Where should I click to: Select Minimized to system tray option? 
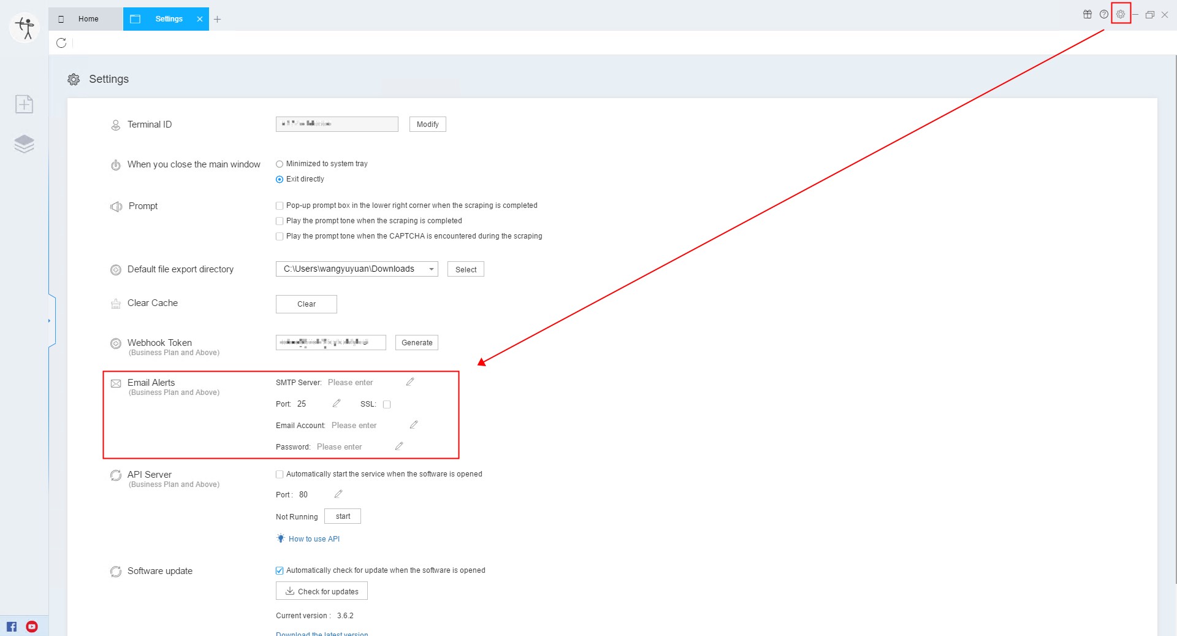pos(280,164)
